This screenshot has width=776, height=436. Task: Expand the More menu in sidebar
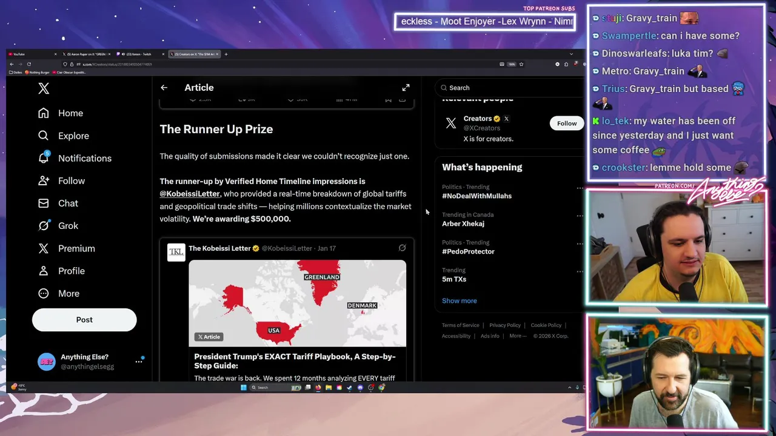click(x=59, y=293)
